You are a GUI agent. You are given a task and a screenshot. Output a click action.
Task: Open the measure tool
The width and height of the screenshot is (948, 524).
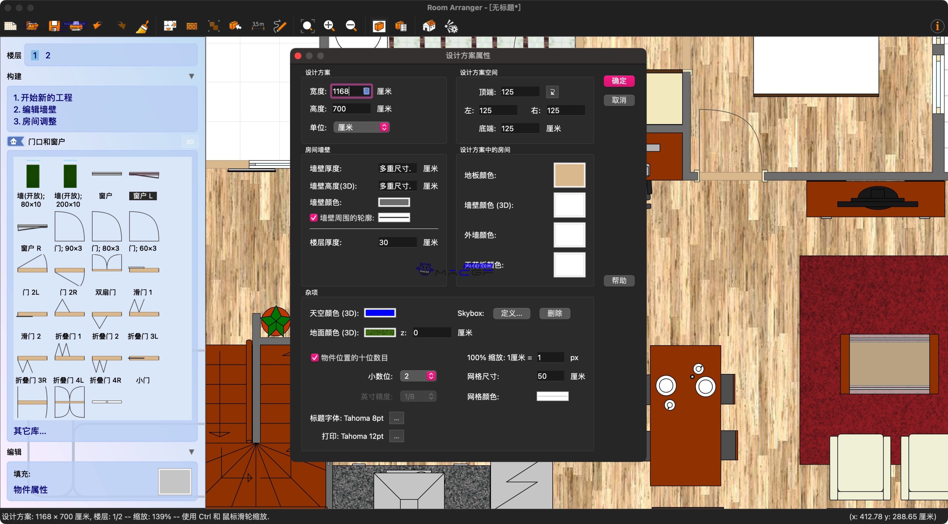(x=258, y=26)
